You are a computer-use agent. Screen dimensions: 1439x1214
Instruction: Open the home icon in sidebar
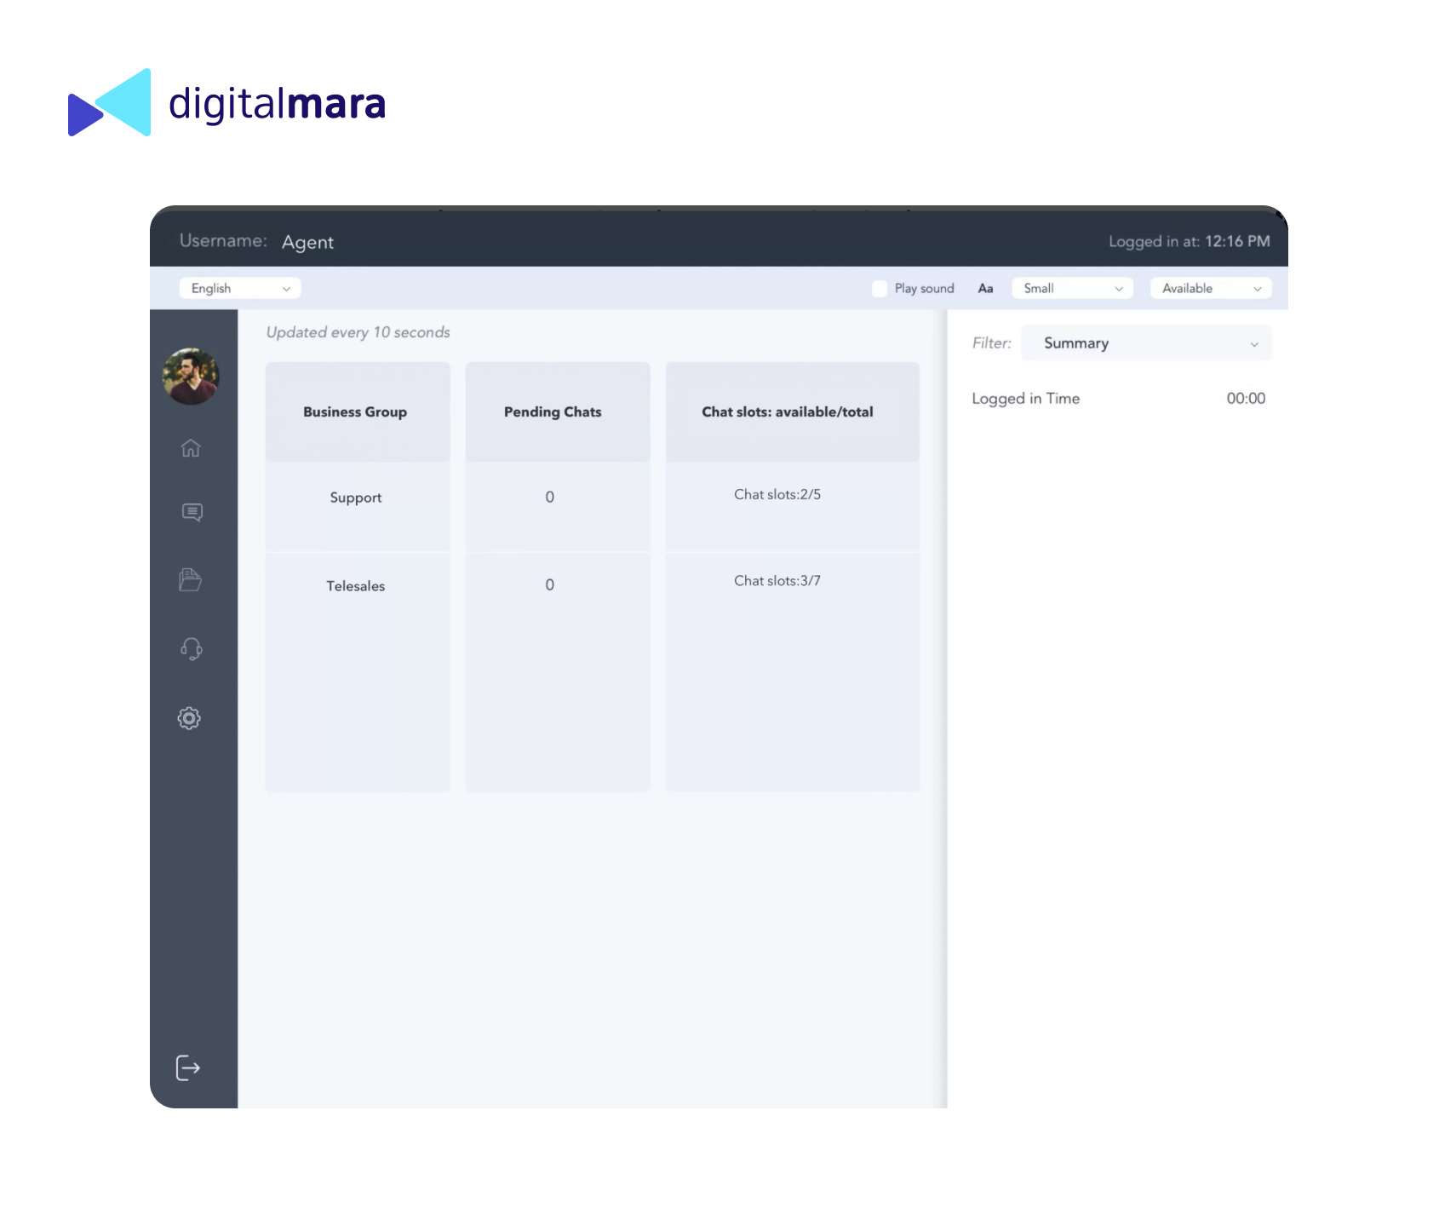coord(191,448)
